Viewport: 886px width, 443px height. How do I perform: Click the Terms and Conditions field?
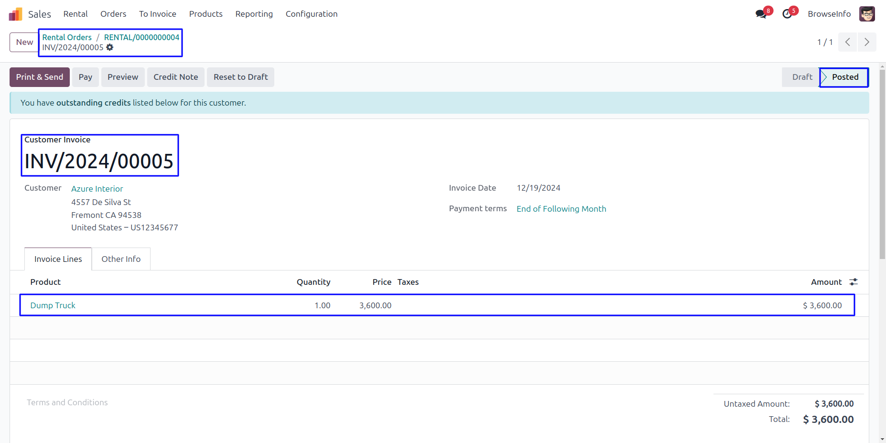click(67, 402)
